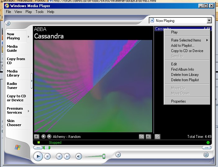Skip to the next track
The height and width of the screenshot is (167, 218).
(x=67, y=156)
